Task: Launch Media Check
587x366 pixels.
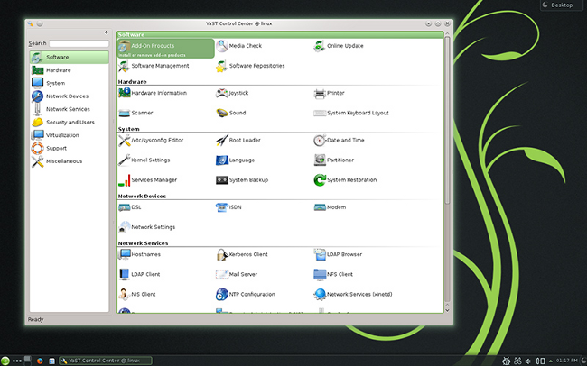Action: point(238,46)
